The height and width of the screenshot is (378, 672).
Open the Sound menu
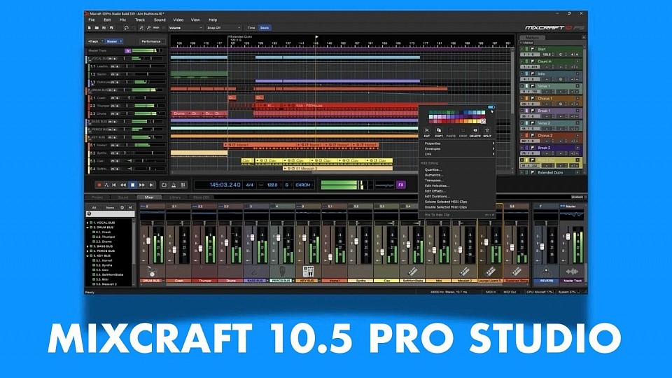tap(160, 20)
